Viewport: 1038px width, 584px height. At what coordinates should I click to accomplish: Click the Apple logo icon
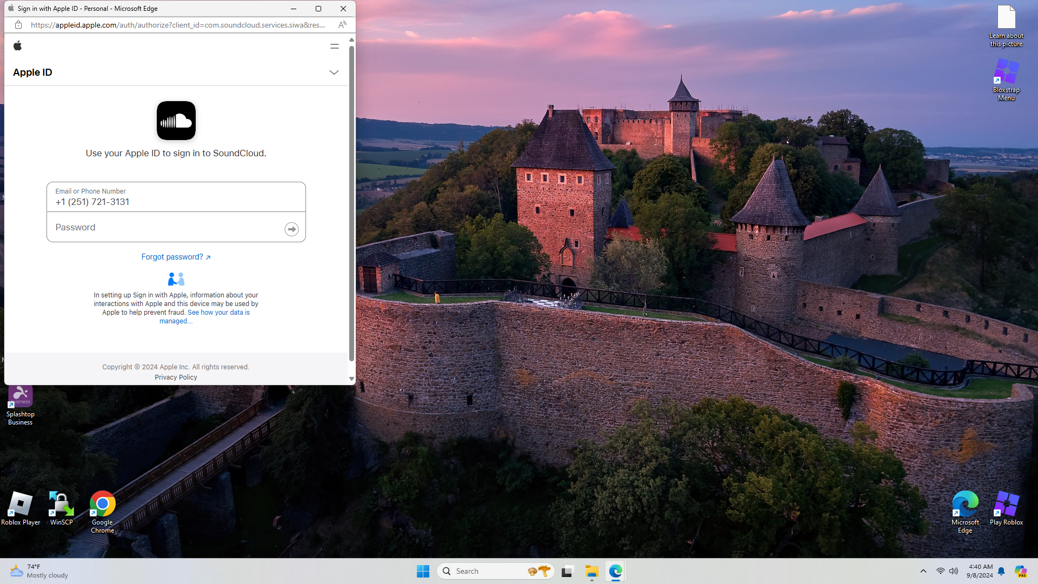click(x=18, y=46)
